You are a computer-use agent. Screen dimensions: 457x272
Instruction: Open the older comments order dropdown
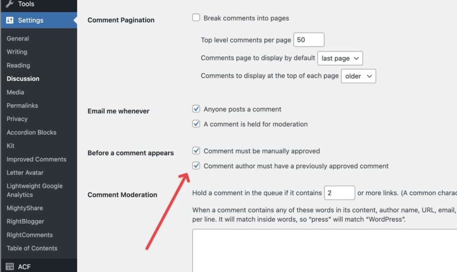[358, 76]
